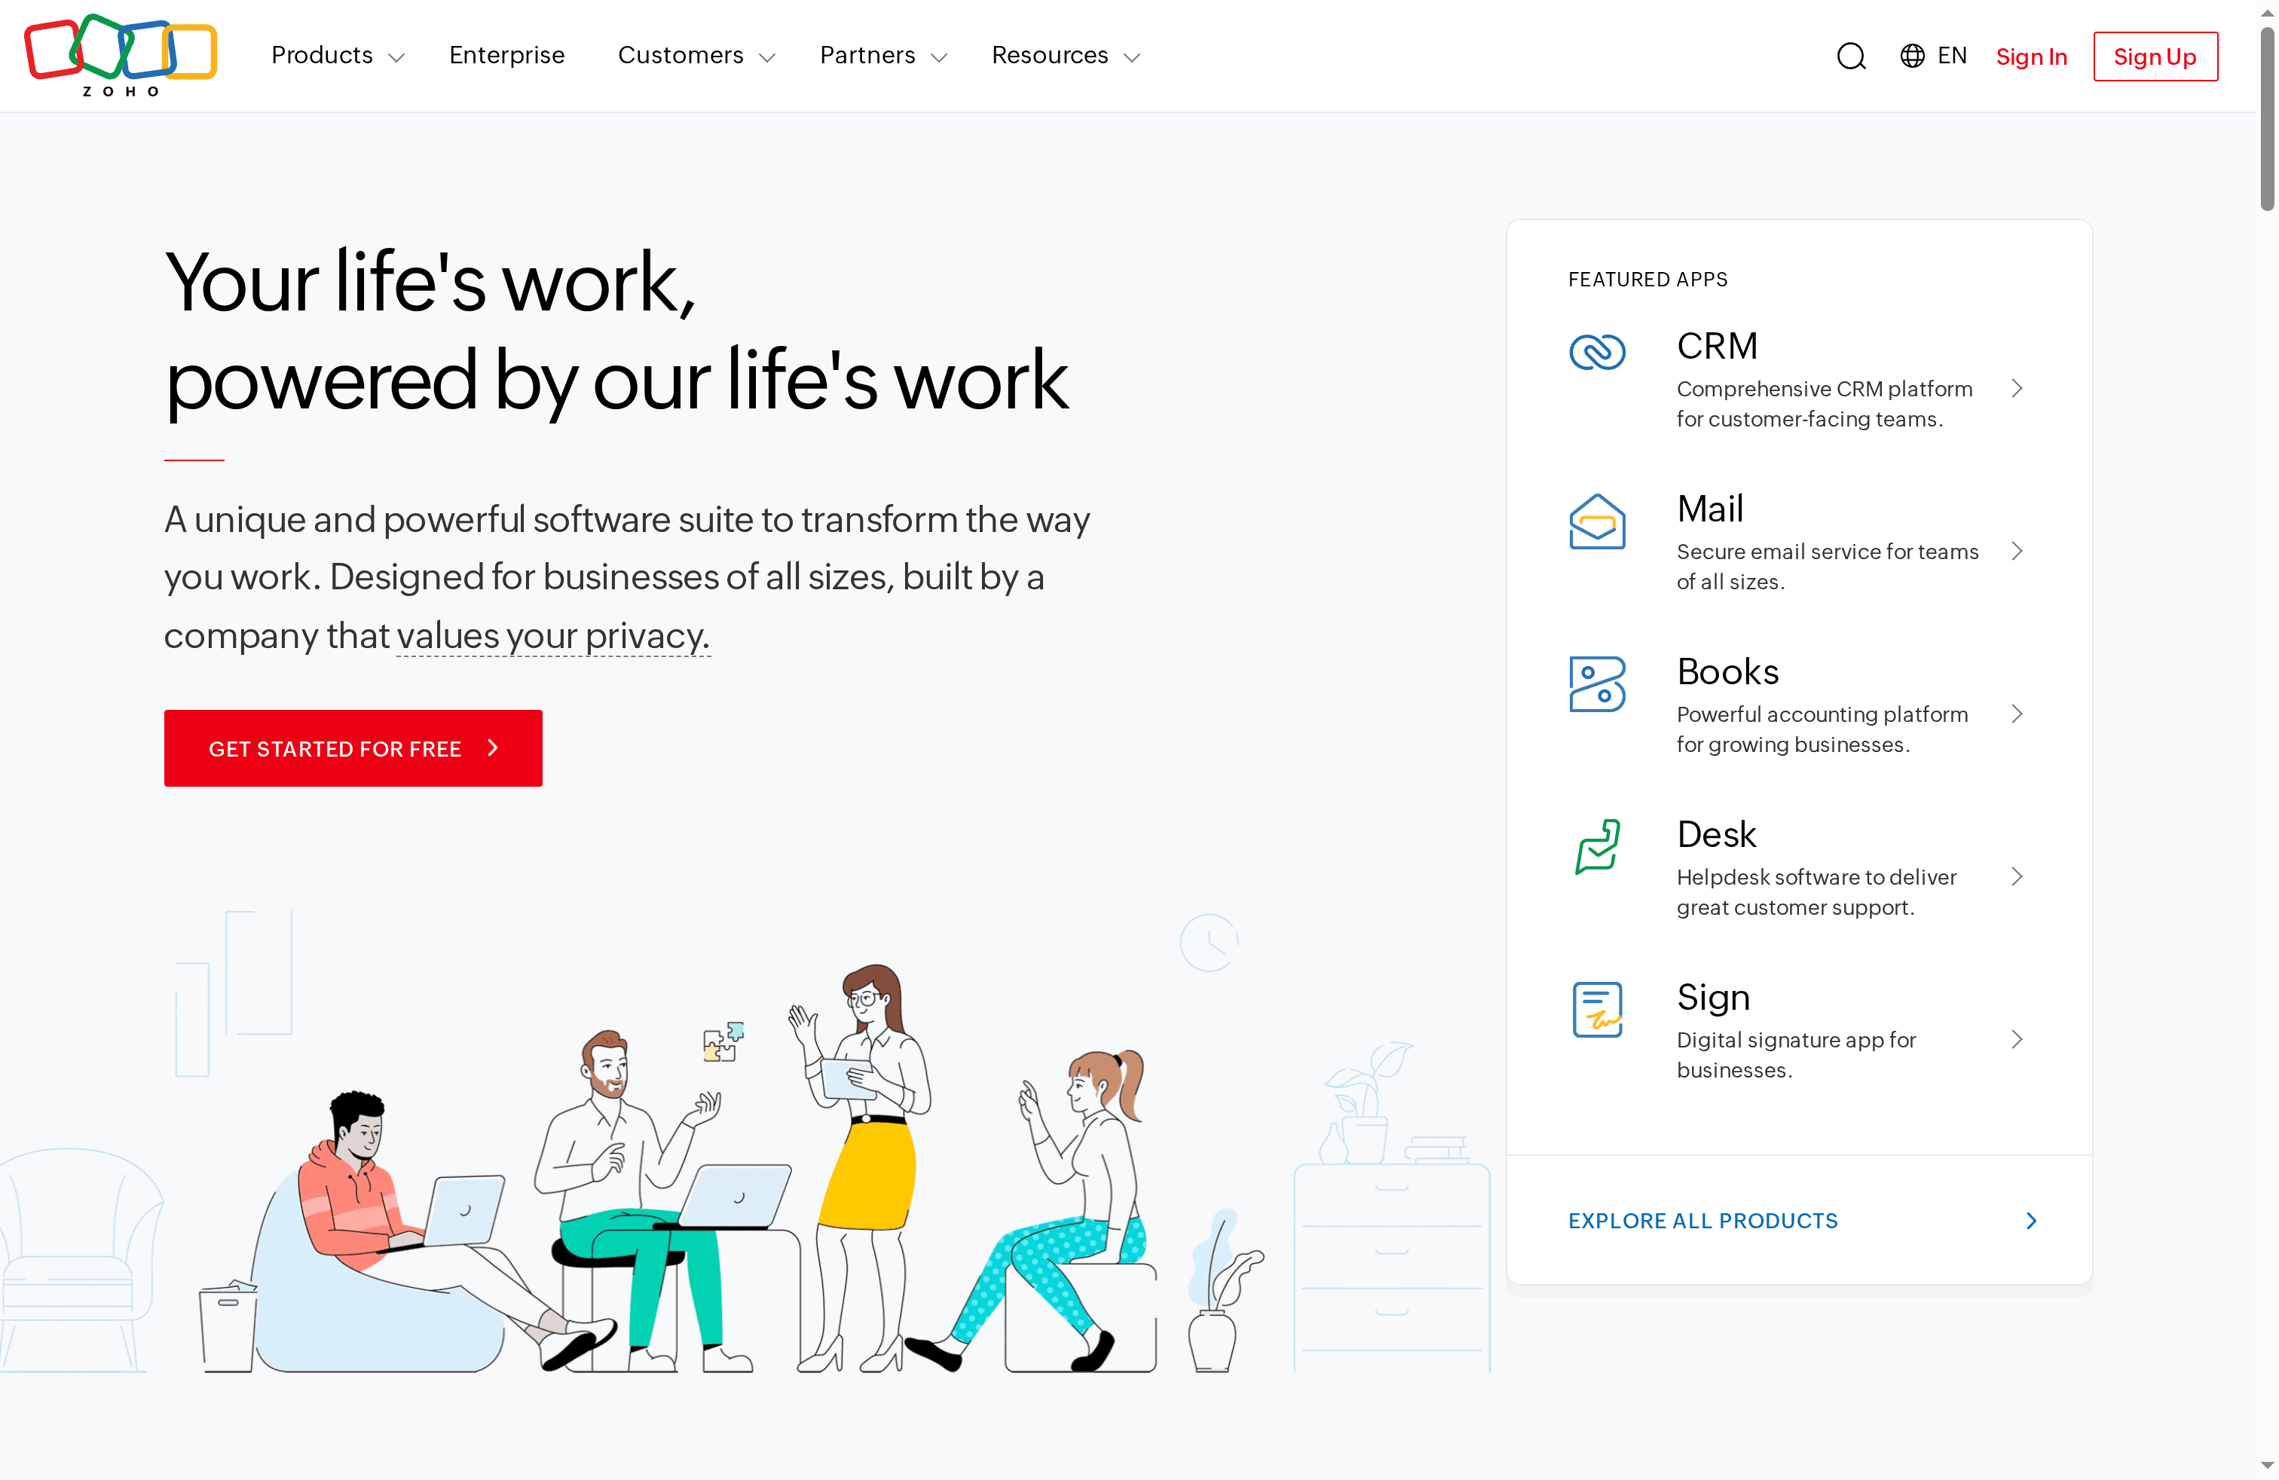Expand the CRM entry arrow
Screen dimensions: 2279x1480
[x=2017, y=389]
